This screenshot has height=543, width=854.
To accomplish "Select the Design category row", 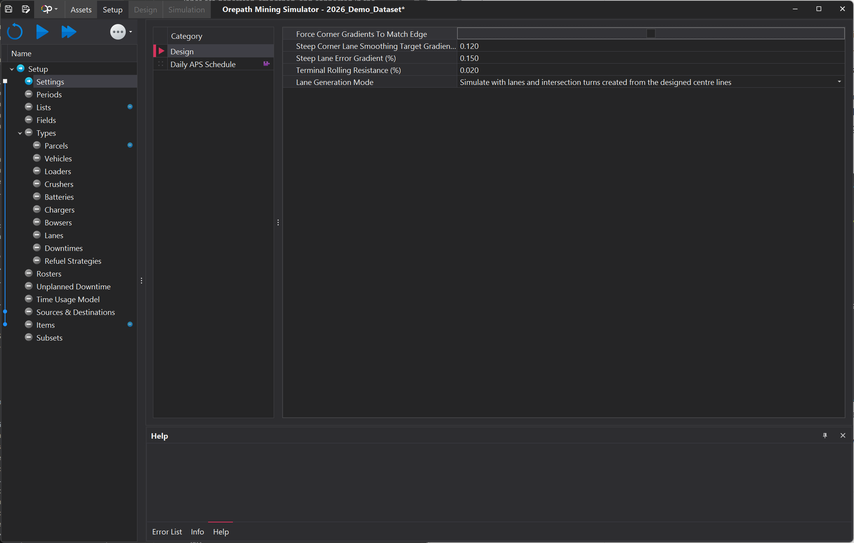I will [213, 51].
